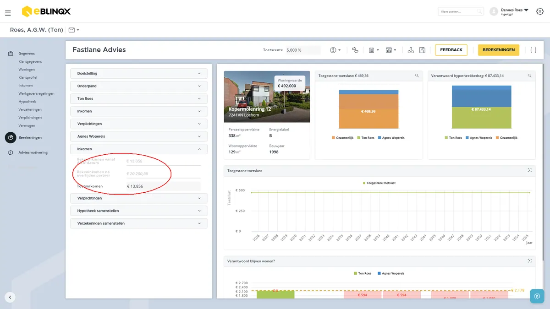The image size is (550, 309).
Task: Click the client search magnifier icon
Action: click(x=479, y=11)
